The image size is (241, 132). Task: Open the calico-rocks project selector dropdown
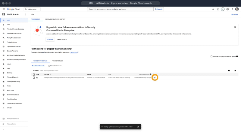tap(32, 9)
